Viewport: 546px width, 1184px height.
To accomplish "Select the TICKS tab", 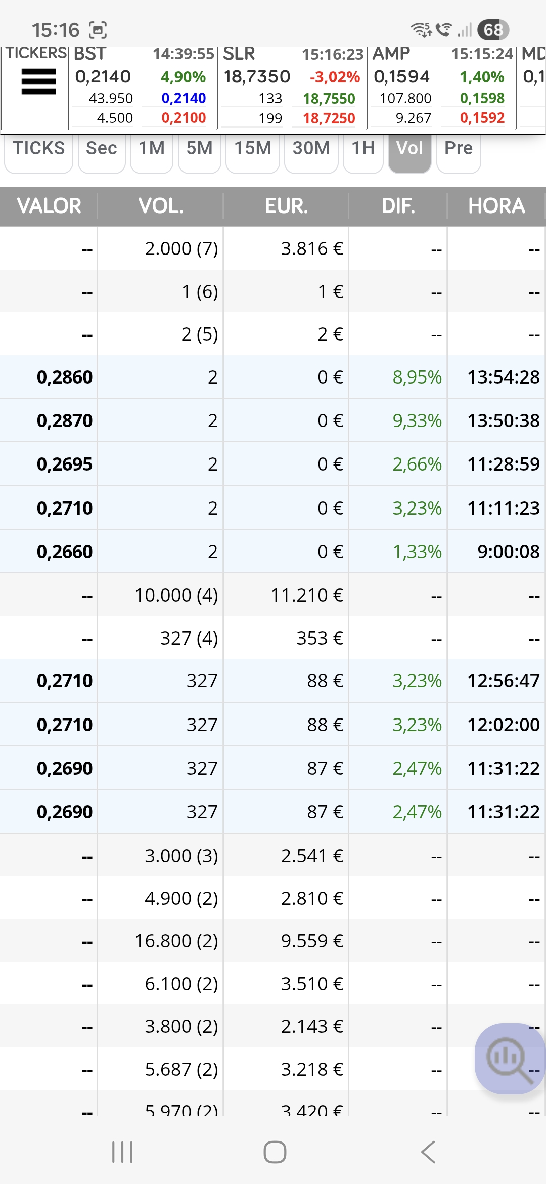I will [39, 149].
